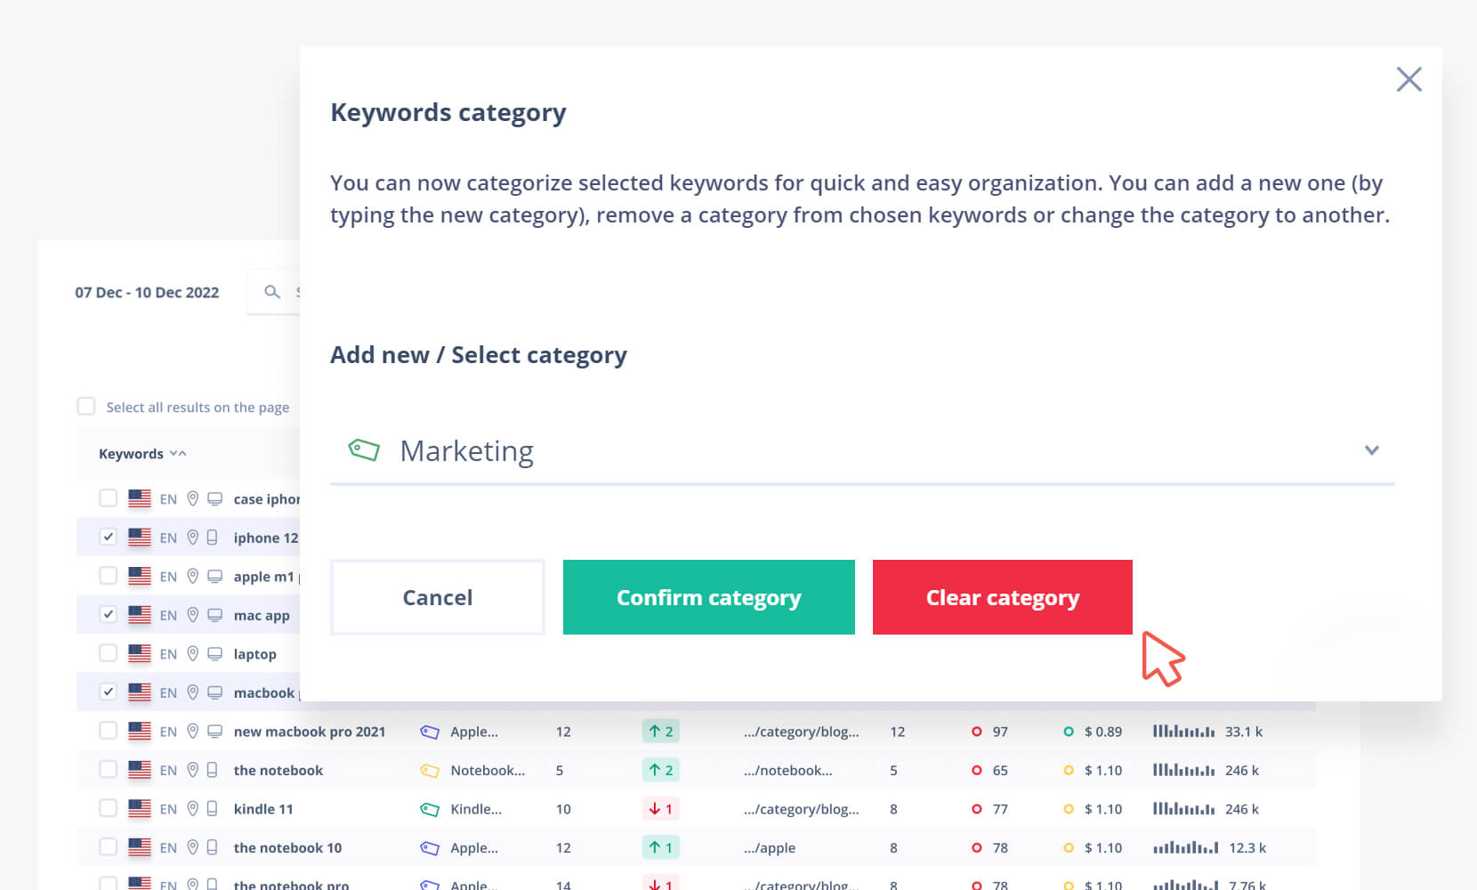Expand the Marketing category dropdown arrow
1477x890 pixels.
pos(1371,450)
